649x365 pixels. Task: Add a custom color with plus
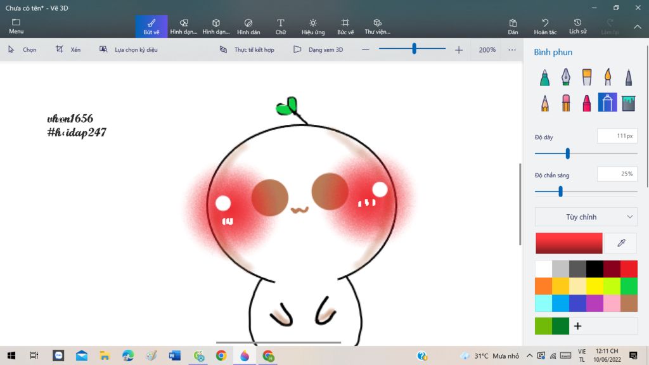578,326
